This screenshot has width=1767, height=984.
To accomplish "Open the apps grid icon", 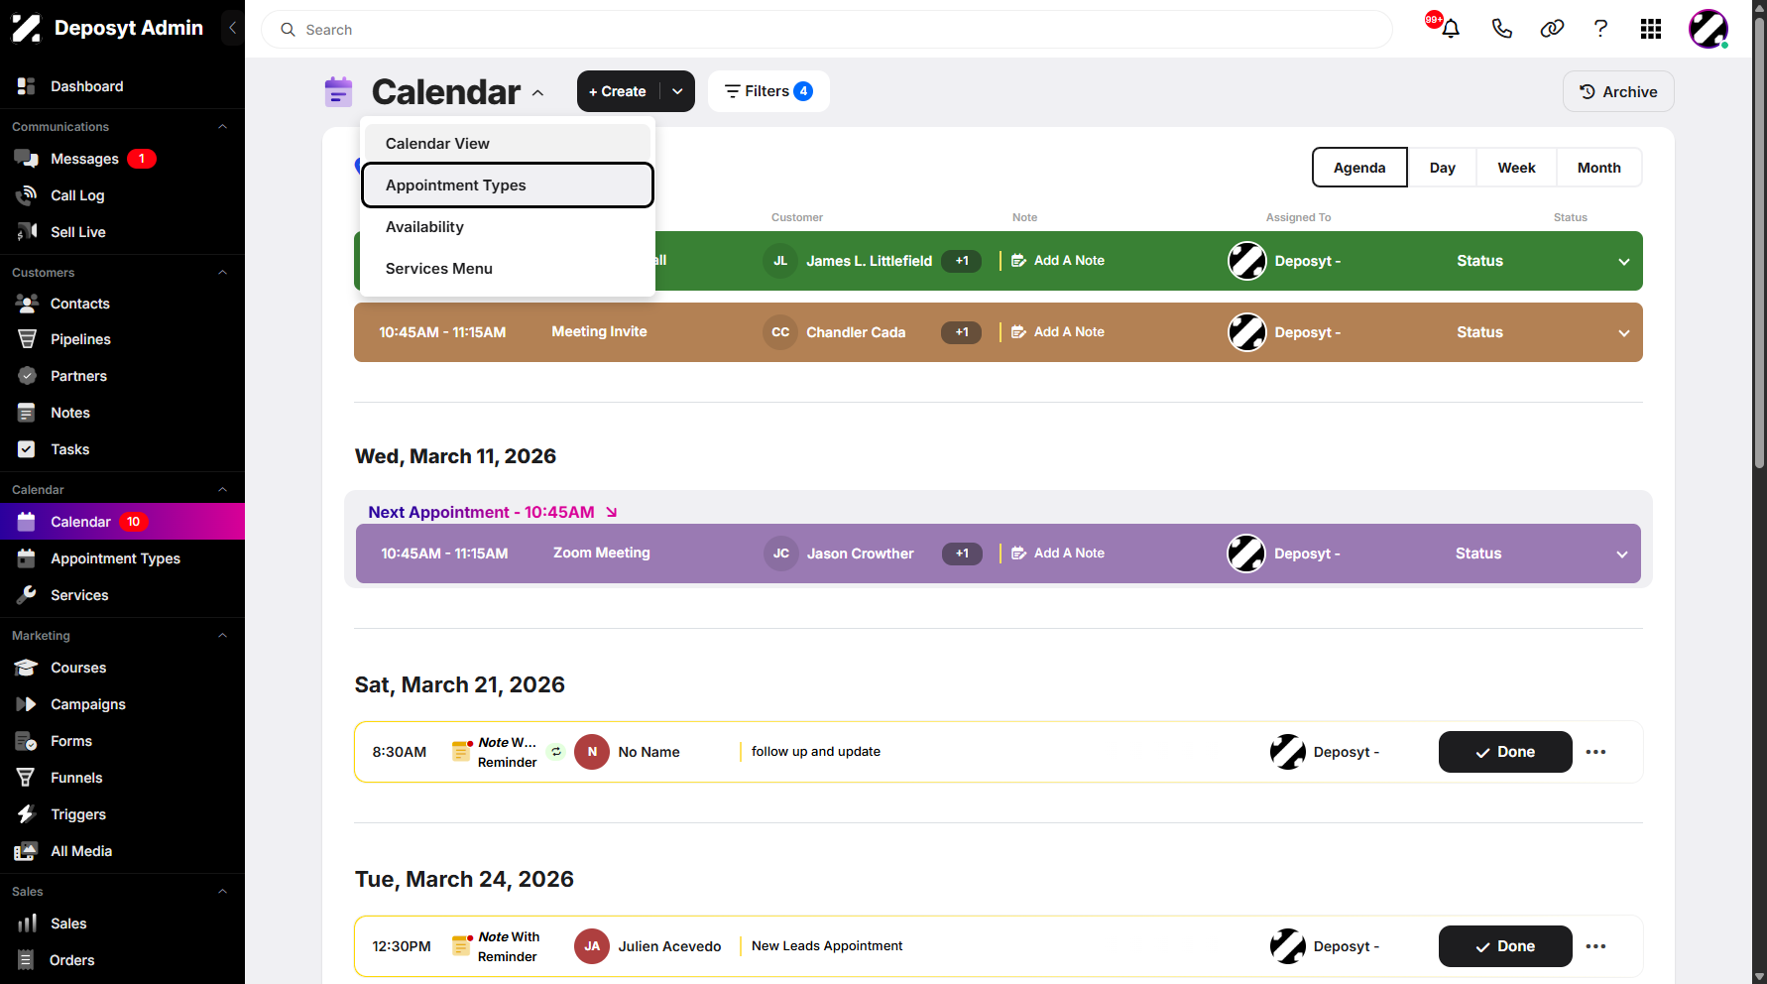I will (x=1651, y=29).
